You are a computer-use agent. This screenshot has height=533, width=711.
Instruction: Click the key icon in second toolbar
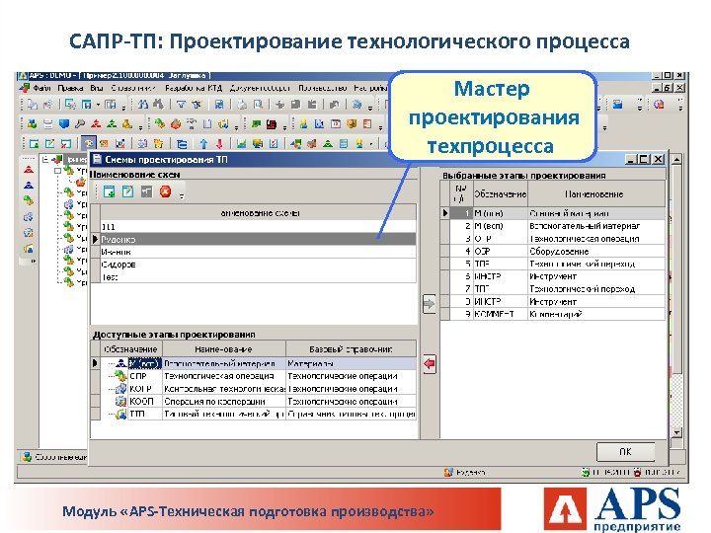click(x=80, y=123)
